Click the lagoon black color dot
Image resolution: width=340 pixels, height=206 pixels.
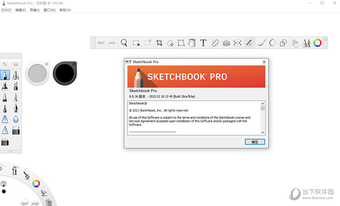[x=4, y=191]
